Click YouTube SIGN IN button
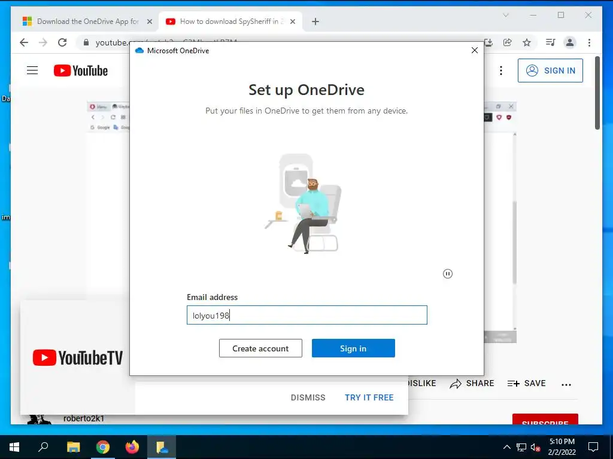613x459 pixels. 550,71
